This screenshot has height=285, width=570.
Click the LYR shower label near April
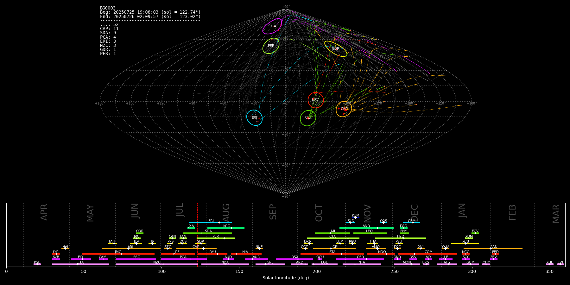56,252
